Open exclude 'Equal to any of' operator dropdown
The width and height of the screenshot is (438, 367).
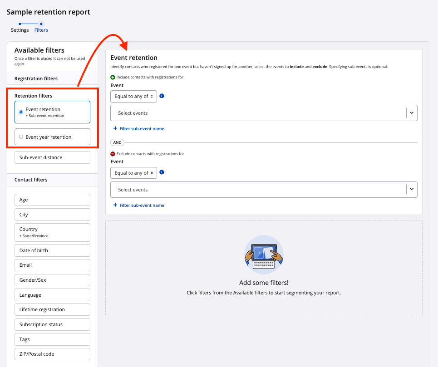(x=133, y=173)
